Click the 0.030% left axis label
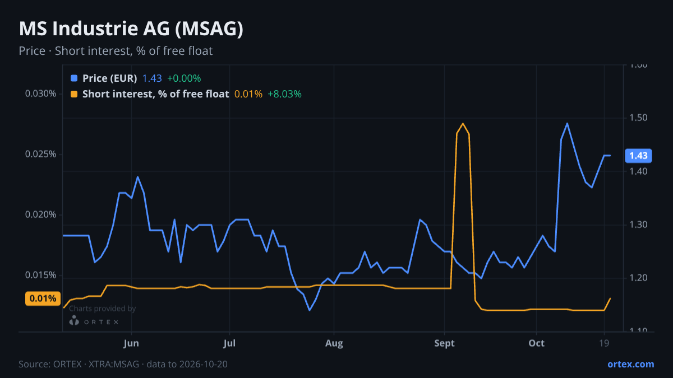Viewport: 673px width, 378px height. tap(40, 94)
